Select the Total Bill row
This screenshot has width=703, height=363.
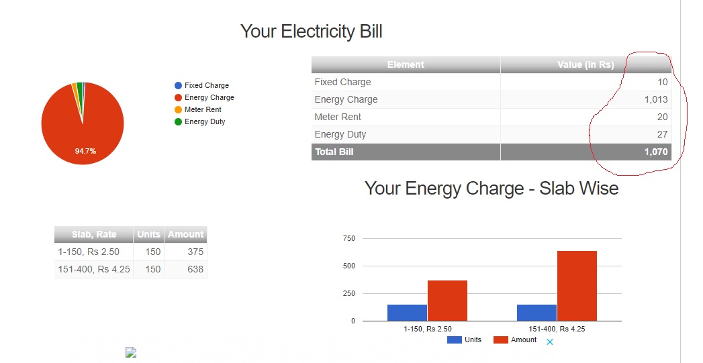click(491, 152)
